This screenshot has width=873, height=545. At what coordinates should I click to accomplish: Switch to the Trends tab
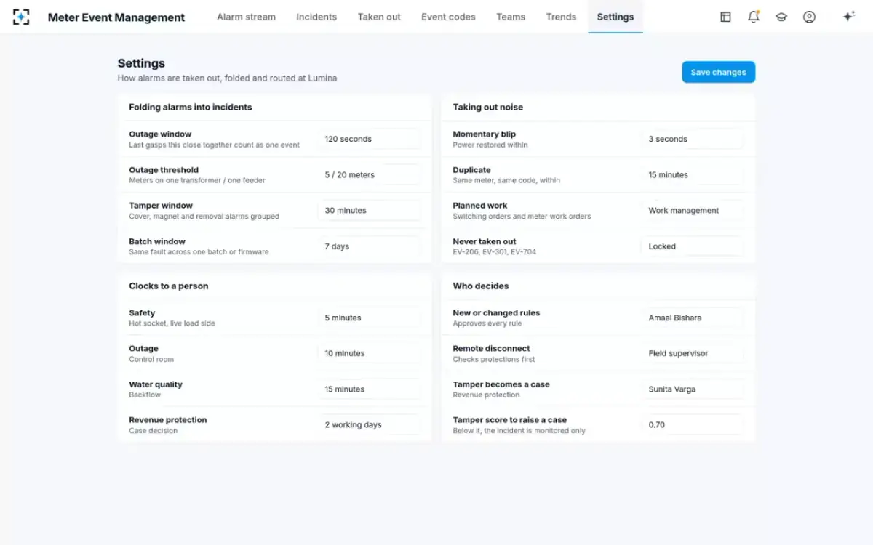pyautogui.click(x=561, y=17)
